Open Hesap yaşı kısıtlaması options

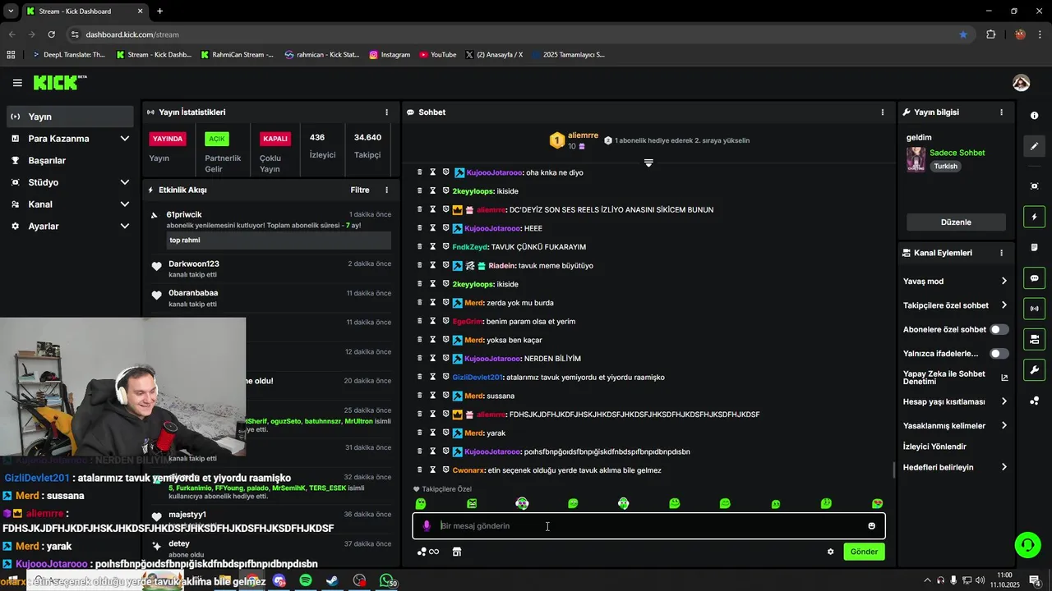955,401
